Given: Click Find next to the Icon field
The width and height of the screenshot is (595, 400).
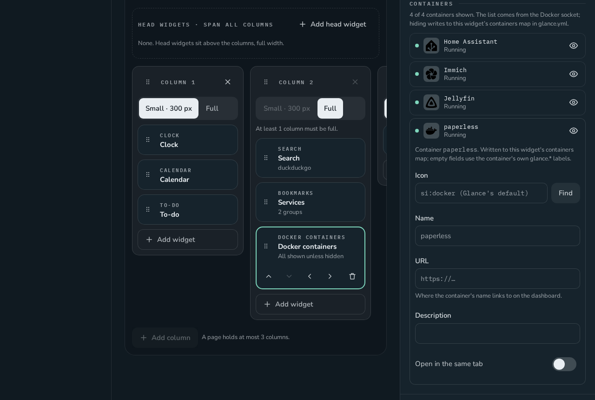Looking at the screenshot, I should (566, 193).
